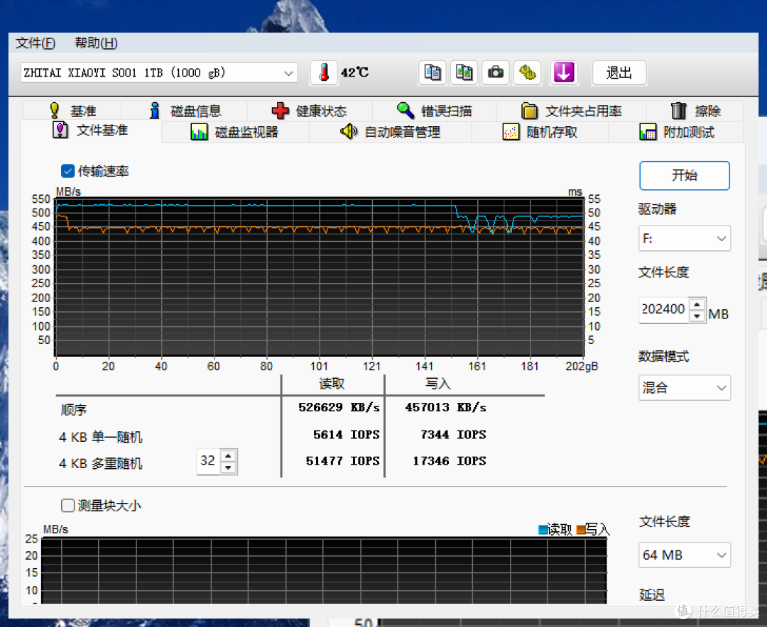Image resolution: width=767 pixels, height=627 pixels.
Task: Open the 帮助(H) menu
Action: click(x=96, y=43)
